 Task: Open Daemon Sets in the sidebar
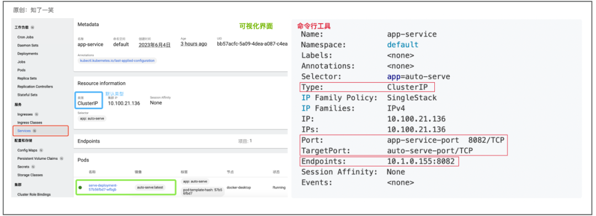tap(28, 45)
